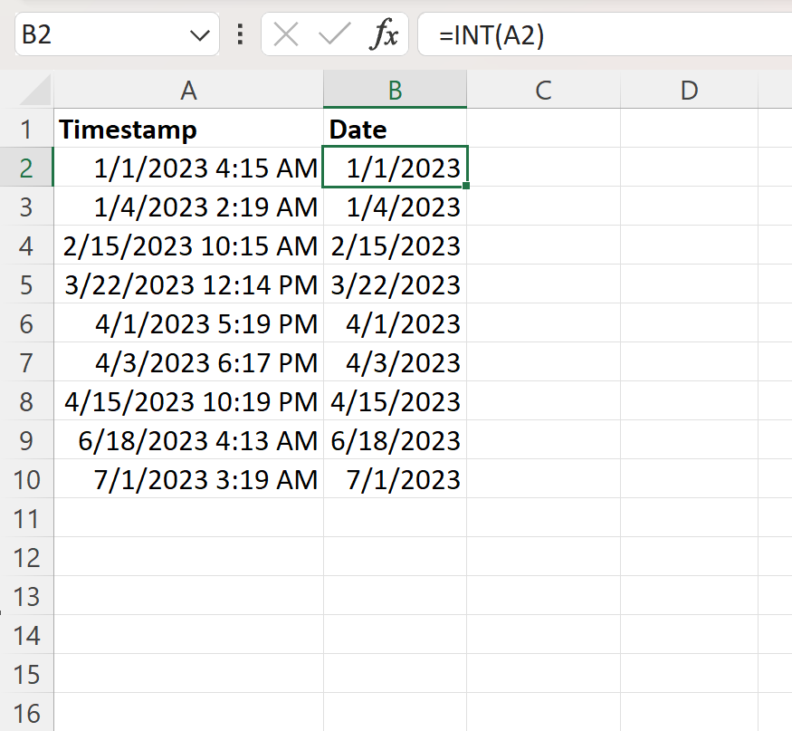Viewport: 792px width, 731px height.
Task: Open the Name Box dropdown
Action: tap(201, 34)
